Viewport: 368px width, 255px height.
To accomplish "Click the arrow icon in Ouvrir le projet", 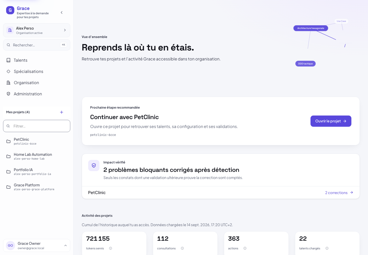I will point(345,121).
